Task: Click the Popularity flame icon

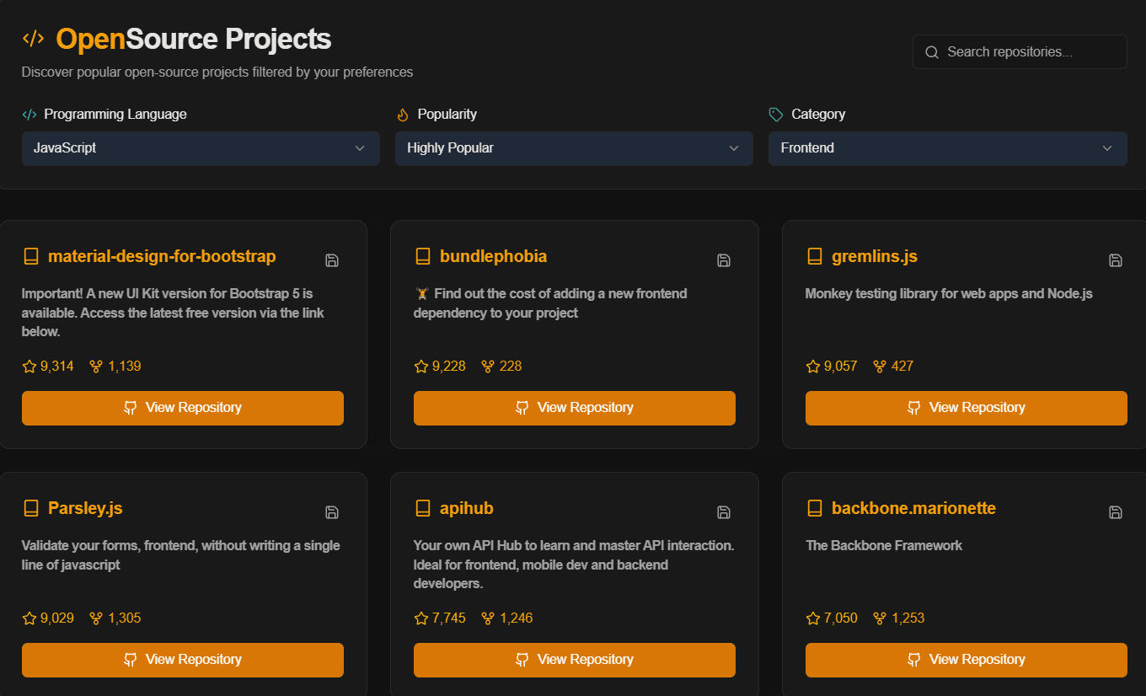Action: click(403, 115)
